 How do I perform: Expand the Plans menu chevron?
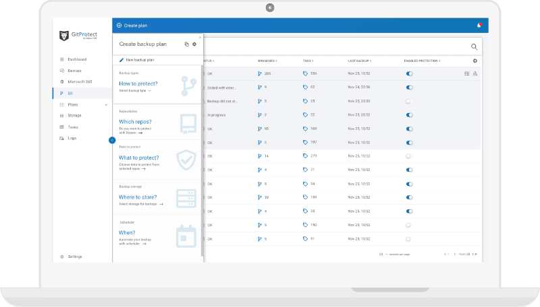coord(106,105)
